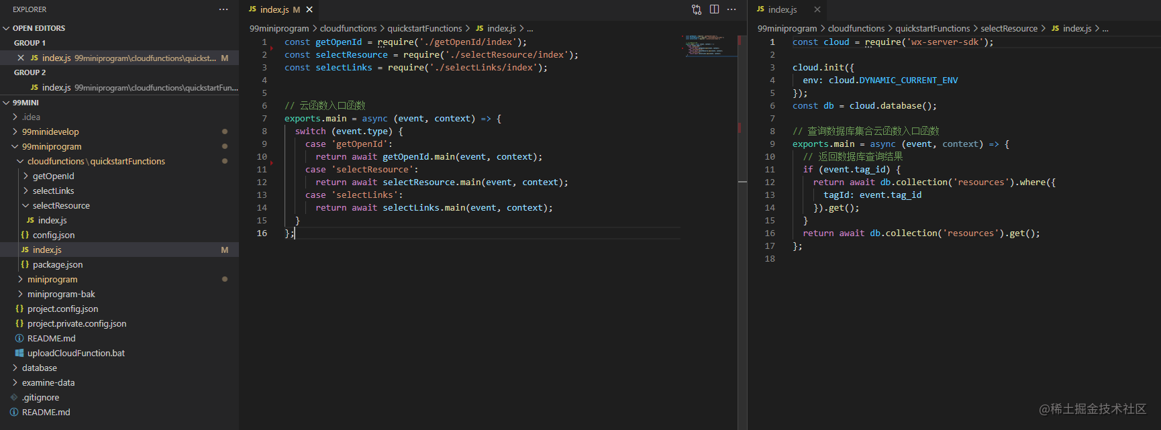Open Explorer more actions ellipsis menu
This screenshot has height=430, width=1161.
(x=223, y=9)
